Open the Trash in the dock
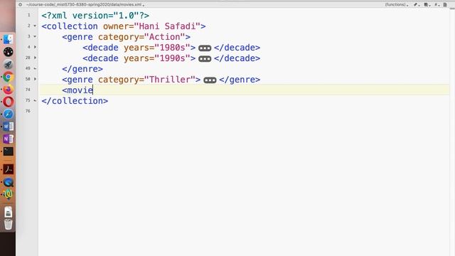Viewport: 455px width, 256px height. [x=8, y=225]
